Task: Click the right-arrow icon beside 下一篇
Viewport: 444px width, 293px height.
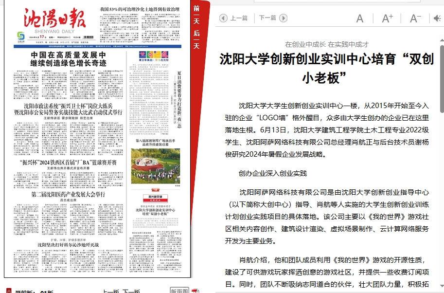Action: (283, 18)
